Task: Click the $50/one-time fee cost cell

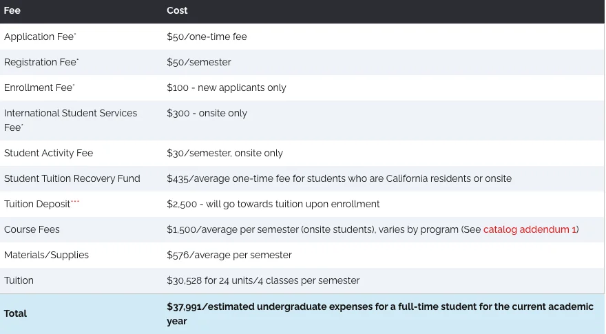Action: point(207,36)
